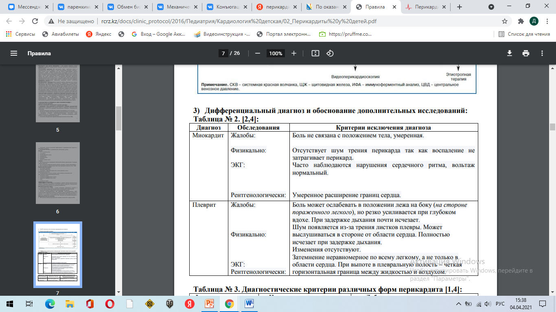This screenshot has height=312, width=556.
Task: Switch to the Конъюгац tab
Action: pos(225,7)
